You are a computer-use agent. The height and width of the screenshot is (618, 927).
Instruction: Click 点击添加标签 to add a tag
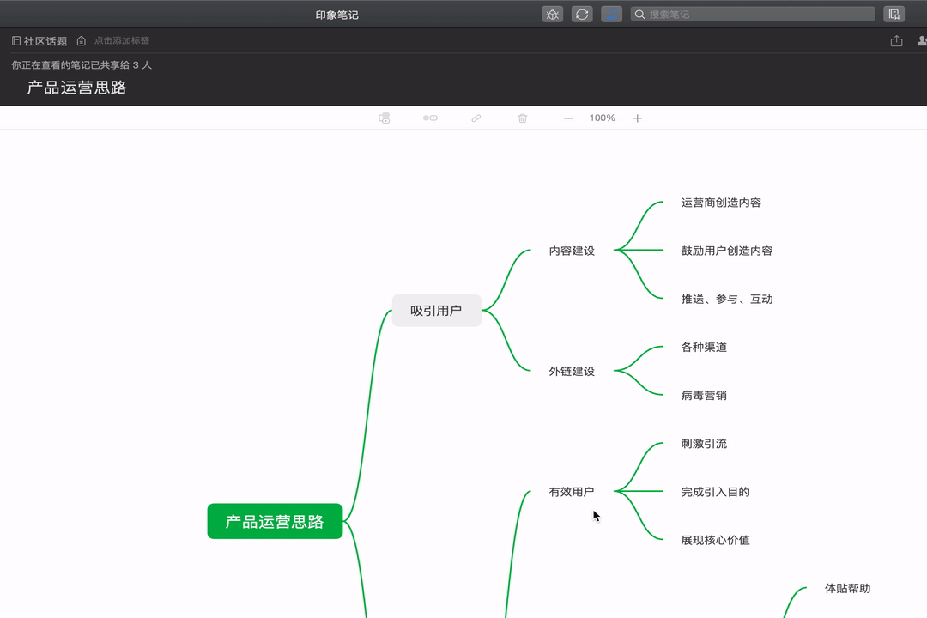pos(122,41)
